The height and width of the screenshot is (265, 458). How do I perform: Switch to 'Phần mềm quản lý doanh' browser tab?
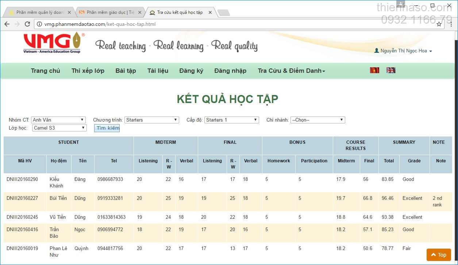tap(36, 12)
